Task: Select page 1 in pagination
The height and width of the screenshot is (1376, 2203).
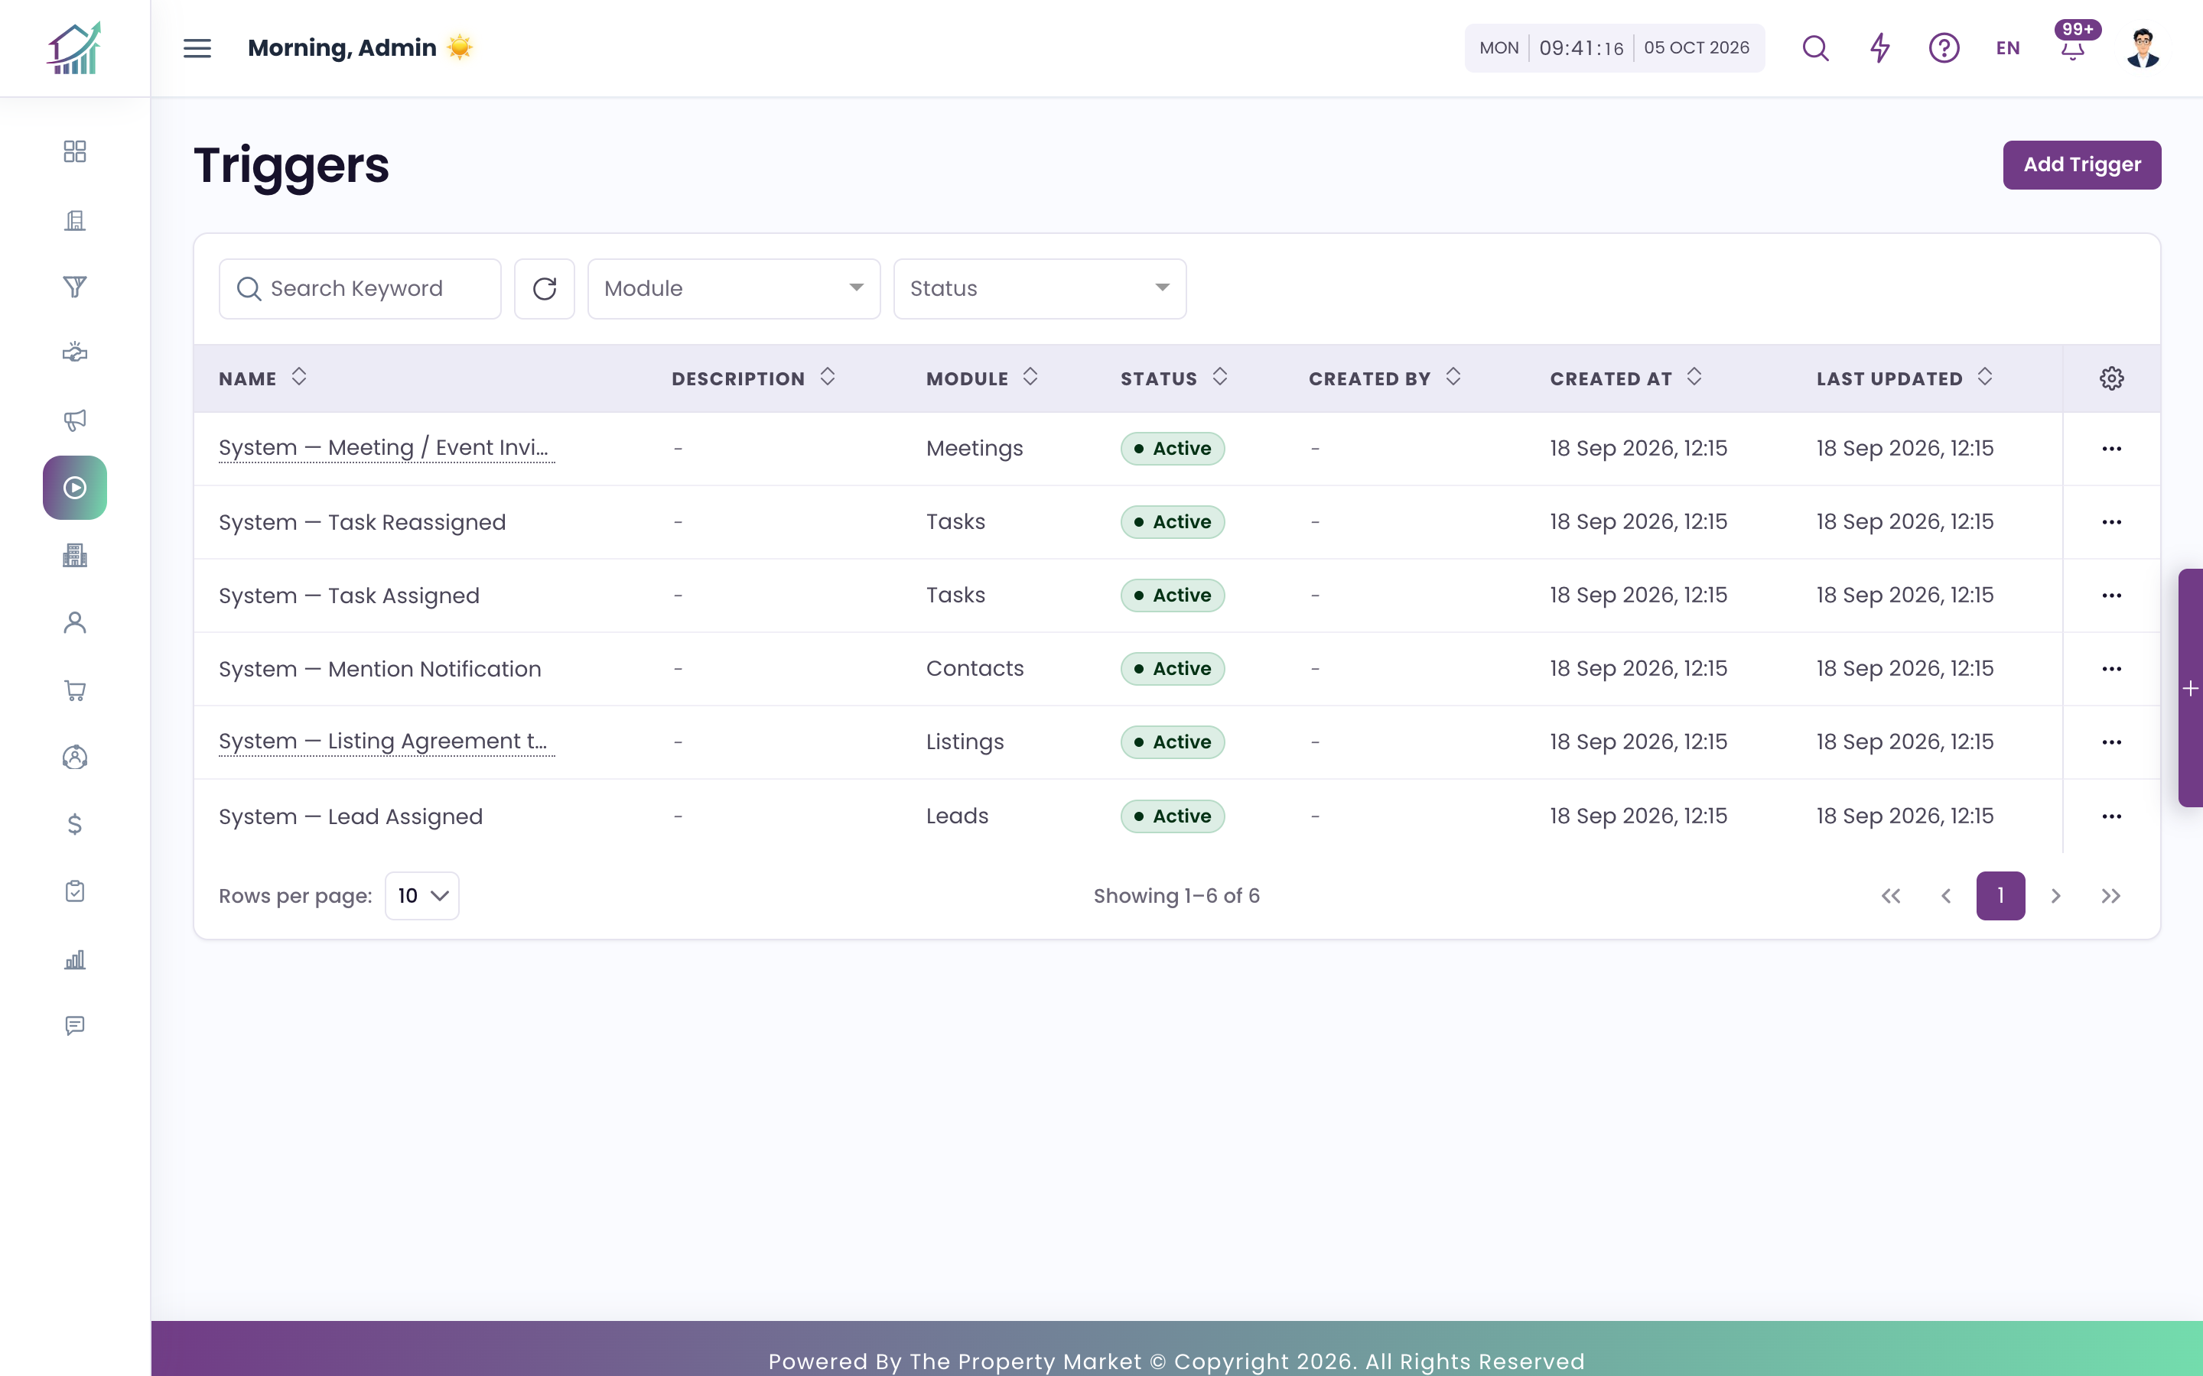Action: [2000, 895]
